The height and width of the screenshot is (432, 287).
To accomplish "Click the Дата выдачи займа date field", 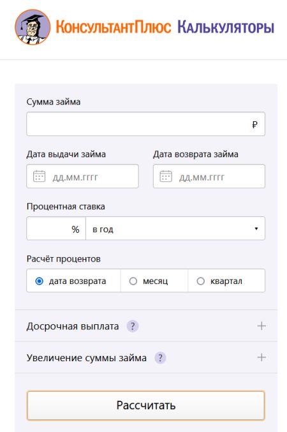I will [x=82, y=176].
